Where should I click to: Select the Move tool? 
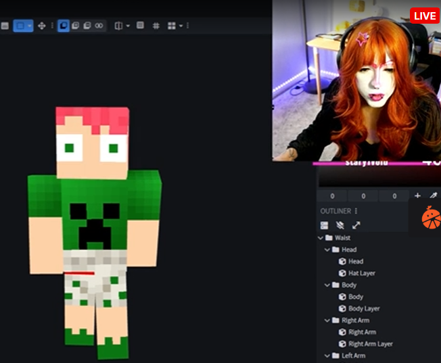click(42, 26)
